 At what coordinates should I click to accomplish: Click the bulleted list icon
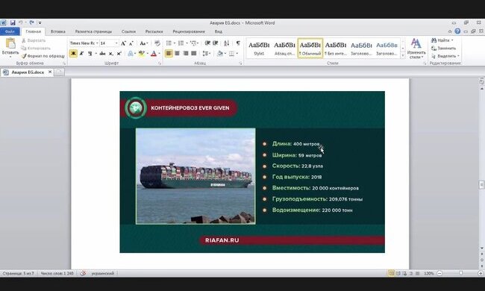[169, 43]
